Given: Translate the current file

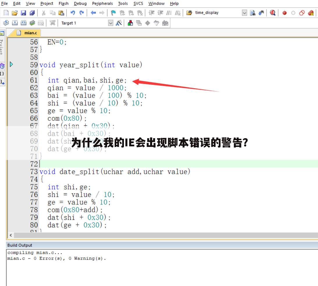Looking at the screenshot, I should pyautogui.click(x=6, y=23).
